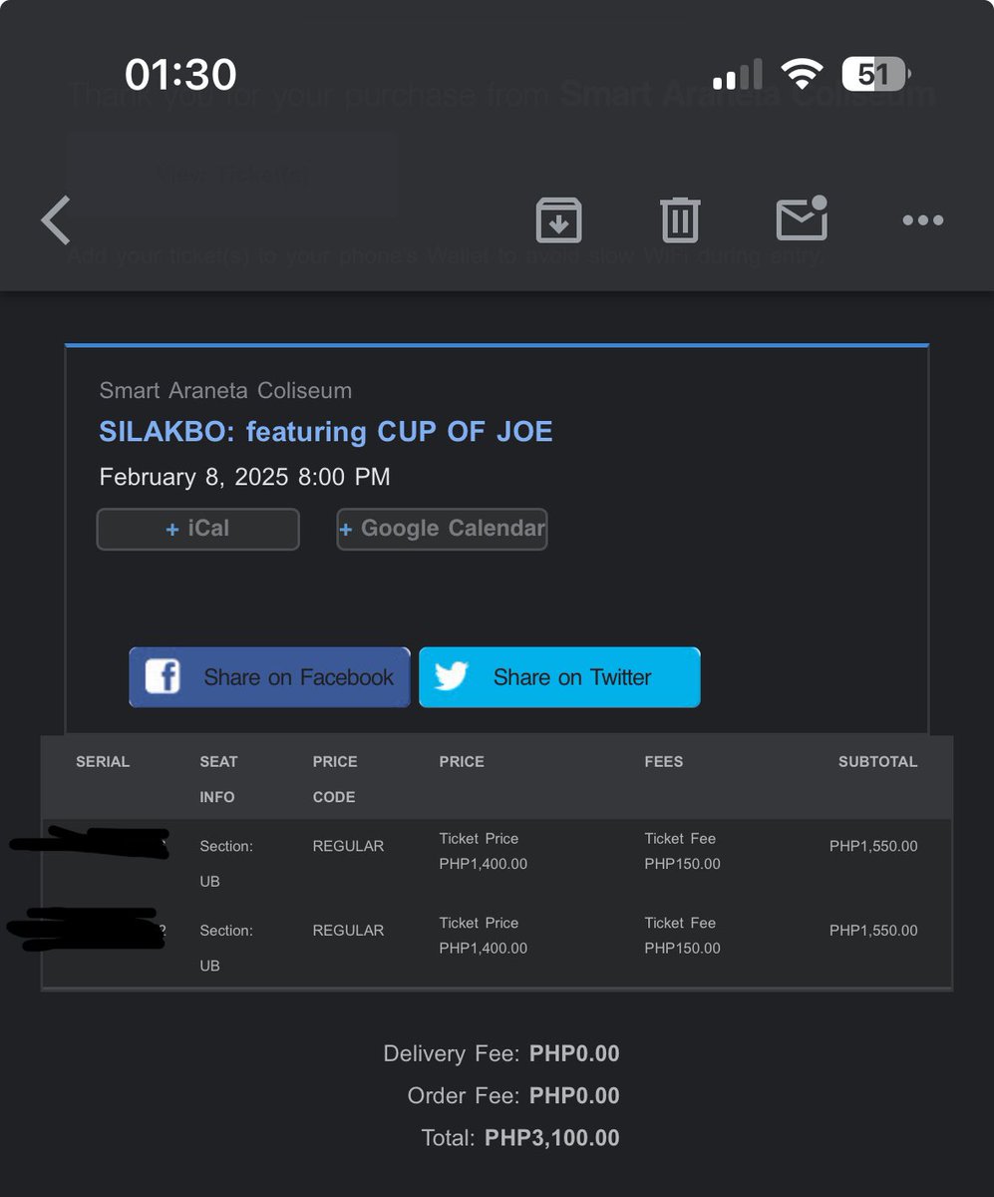
Task: Select first row subtotal PHP1,550.00
Action: (873, 846)
